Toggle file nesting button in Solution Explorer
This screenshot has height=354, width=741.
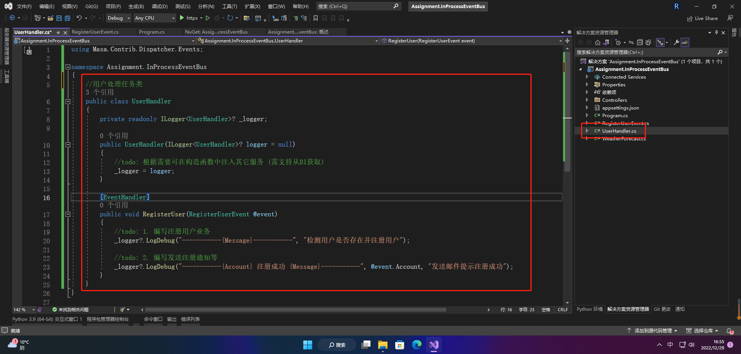pos(660,42)
